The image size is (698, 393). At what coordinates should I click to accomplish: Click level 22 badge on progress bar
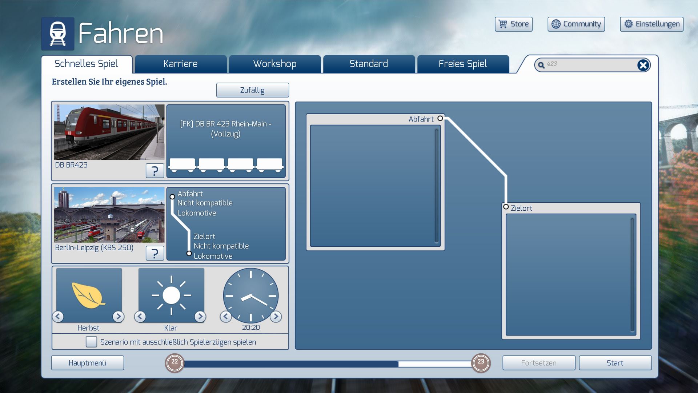click(174, 362)
